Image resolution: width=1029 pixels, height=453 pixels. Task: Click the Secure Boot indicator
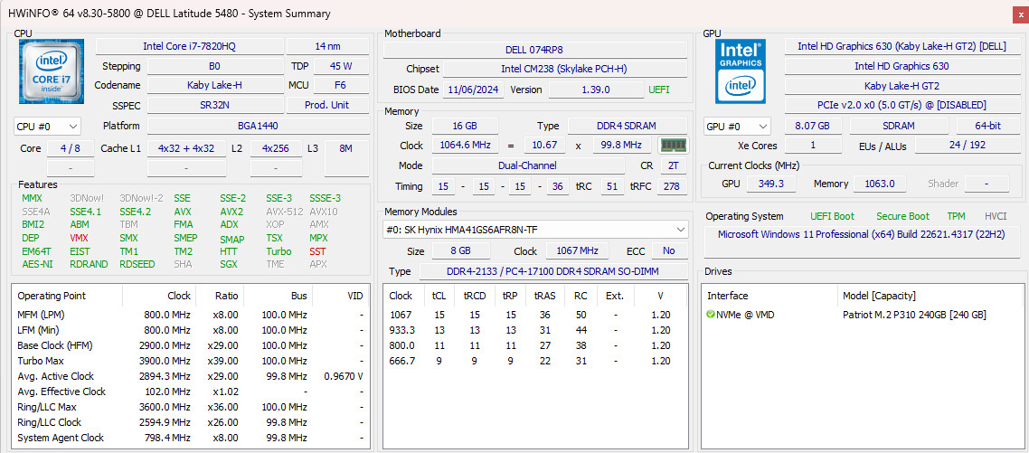click(903, 217)
